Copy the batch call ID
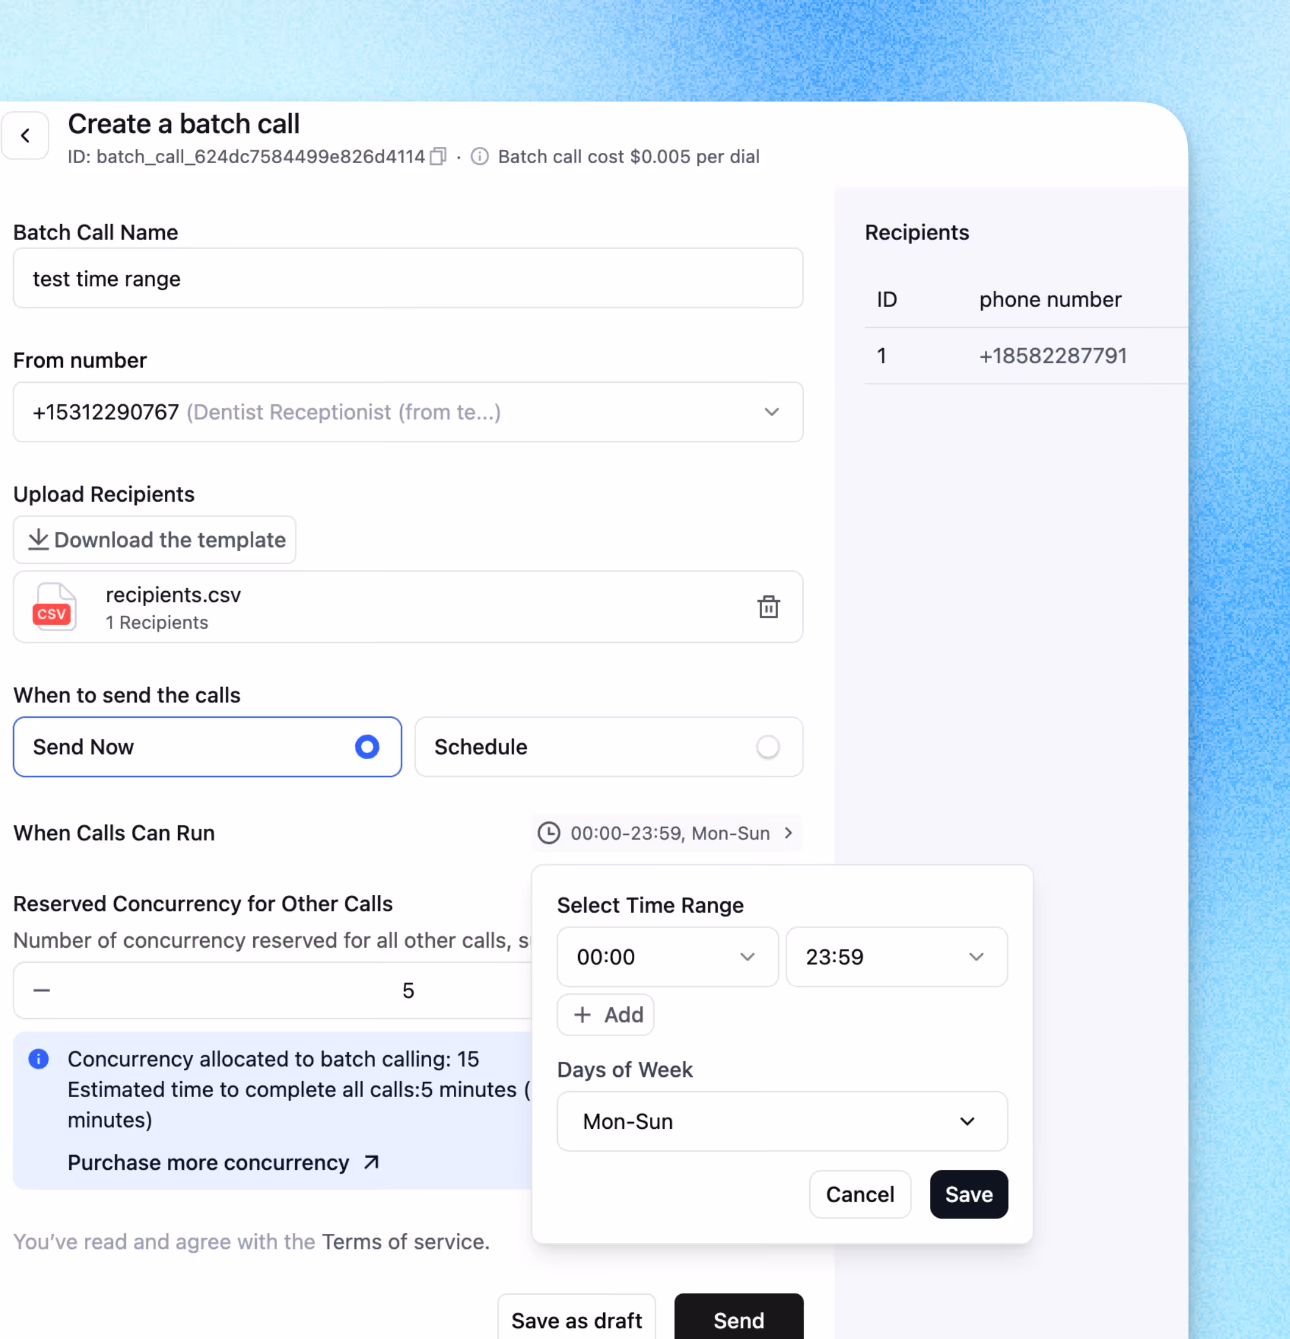 [438, 156]
